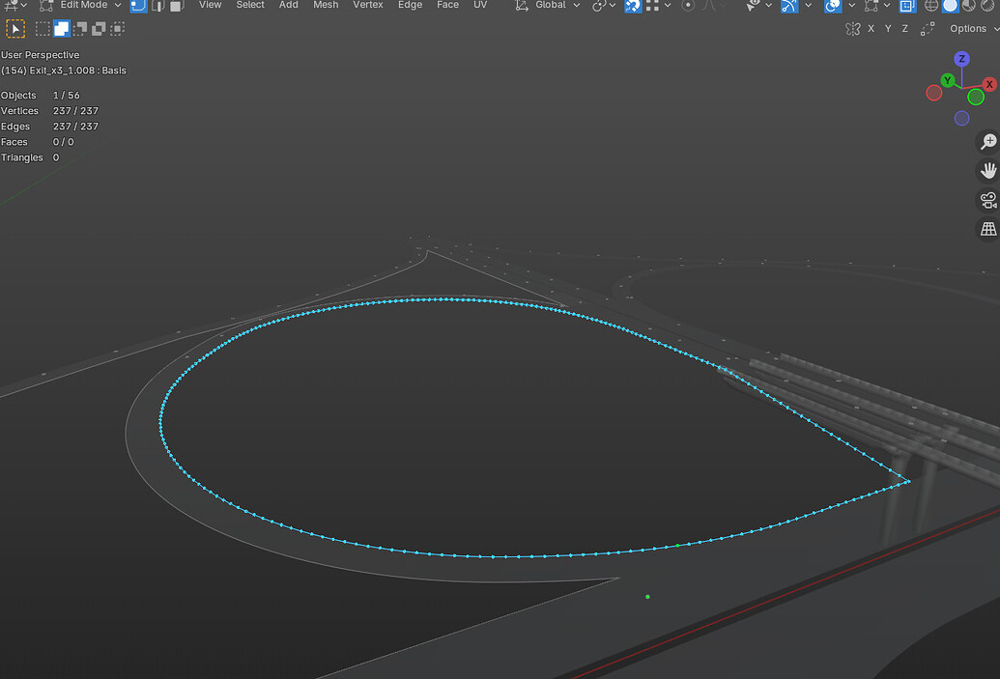The width and height of the screenshot is (1000, 679).
Task: Open selectability and visibility dropdown
Action: [x=758, y=6]
